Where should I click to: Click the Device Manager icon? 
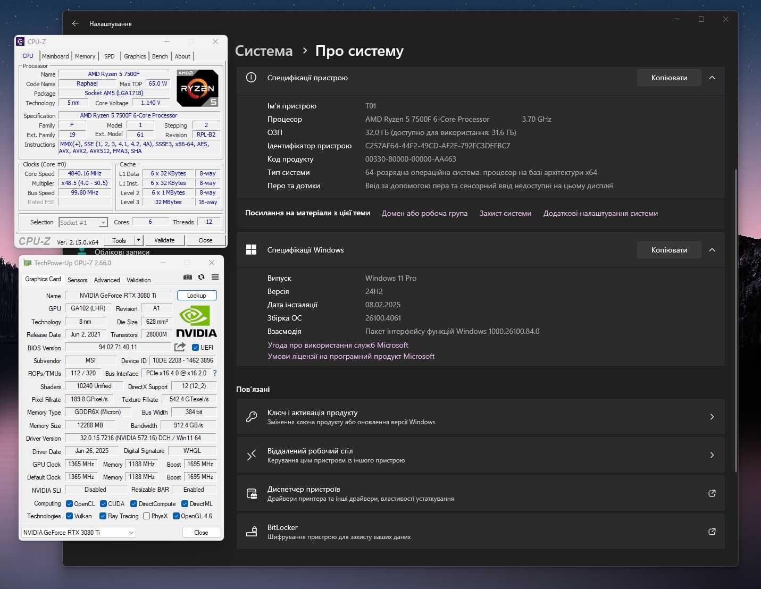[x=252, y=493]
